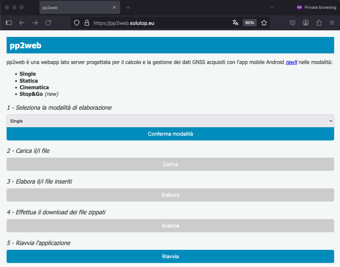Click the Carica upload button

click(170, 164)
